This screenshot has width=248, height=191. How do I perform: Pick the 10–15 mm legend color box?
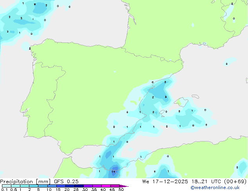coord(52,186)
